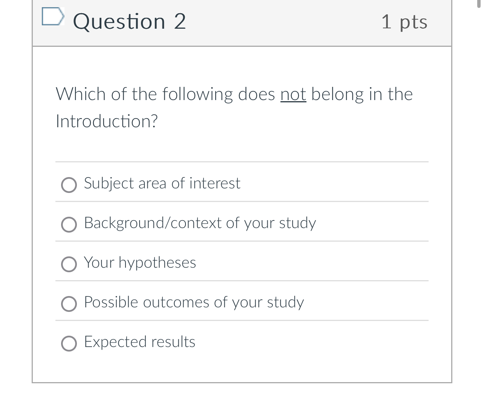The width and height of the screenshot is (484, 401).
Task: Click the '1 pts' label
Action: pyautogui.click(x=404, y=22)
